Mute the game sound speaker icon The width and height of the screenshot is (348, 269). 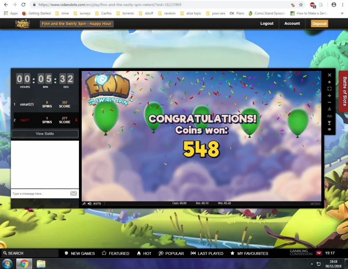tap(89, 203)
